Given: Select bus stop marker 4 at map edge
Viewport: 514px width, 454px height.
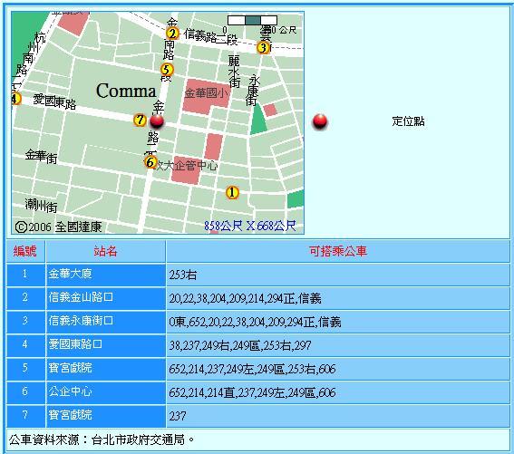Looking at the screenshot, I should (x=15, y=99).
